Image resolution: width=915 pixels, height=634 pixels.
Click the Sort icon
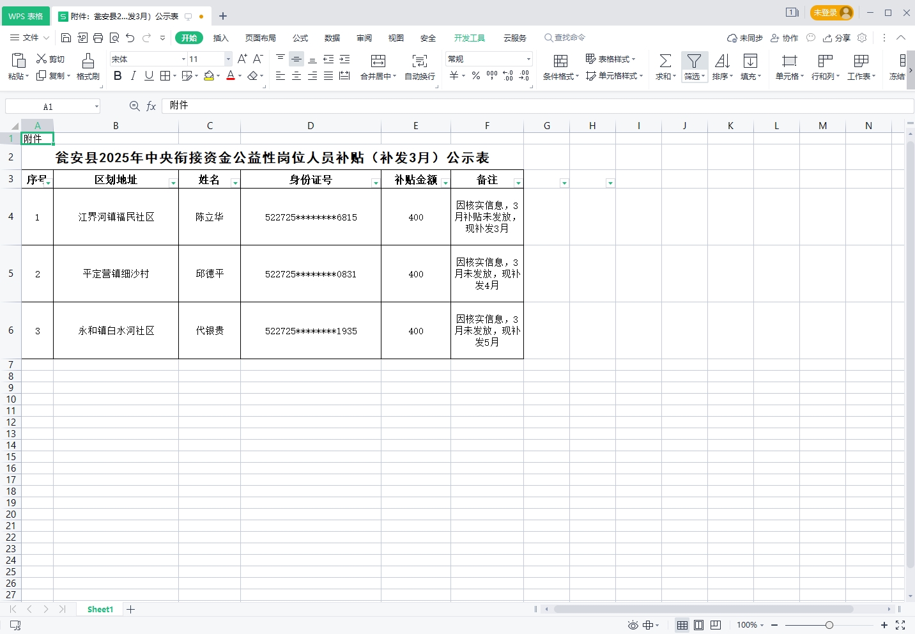(722, 61)
